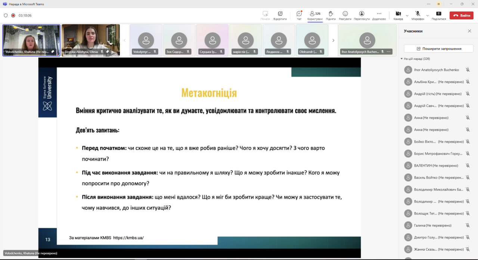Click the muted mic on Ihor Anatoliyovych's tile
This screenshot has height=260, width=478.
coord(383,52)
